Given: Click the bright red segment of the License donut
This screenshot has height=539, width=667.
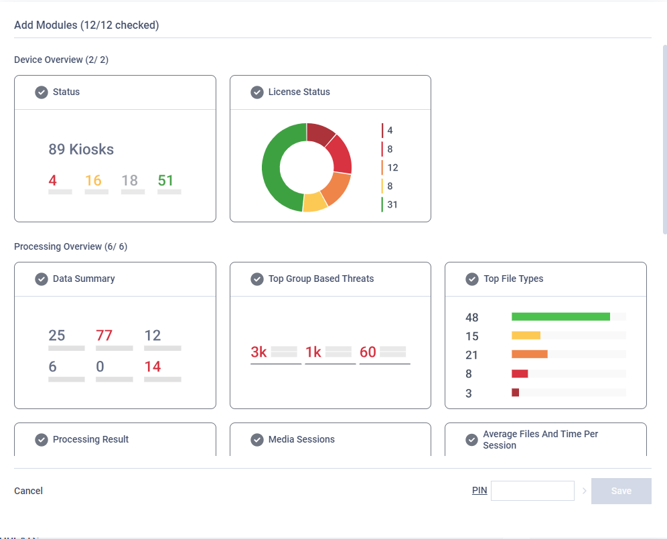Looking at the screenshot, I should click(340, 155).
